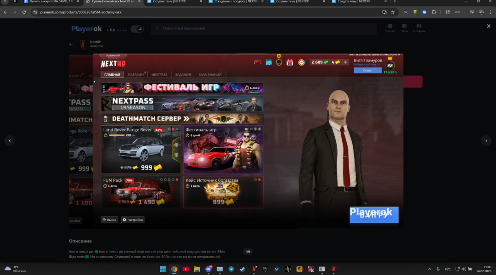Click the blue Семья button
The image size is (496, 275).
point(367,71)
